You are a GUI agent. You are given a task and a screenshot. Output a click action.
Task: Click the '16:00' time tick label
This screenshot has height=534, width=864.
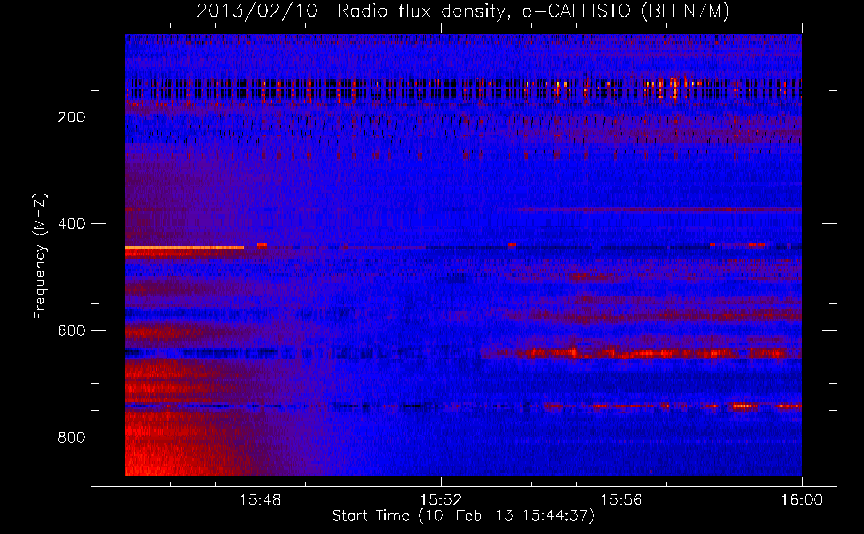coord(802,500)
